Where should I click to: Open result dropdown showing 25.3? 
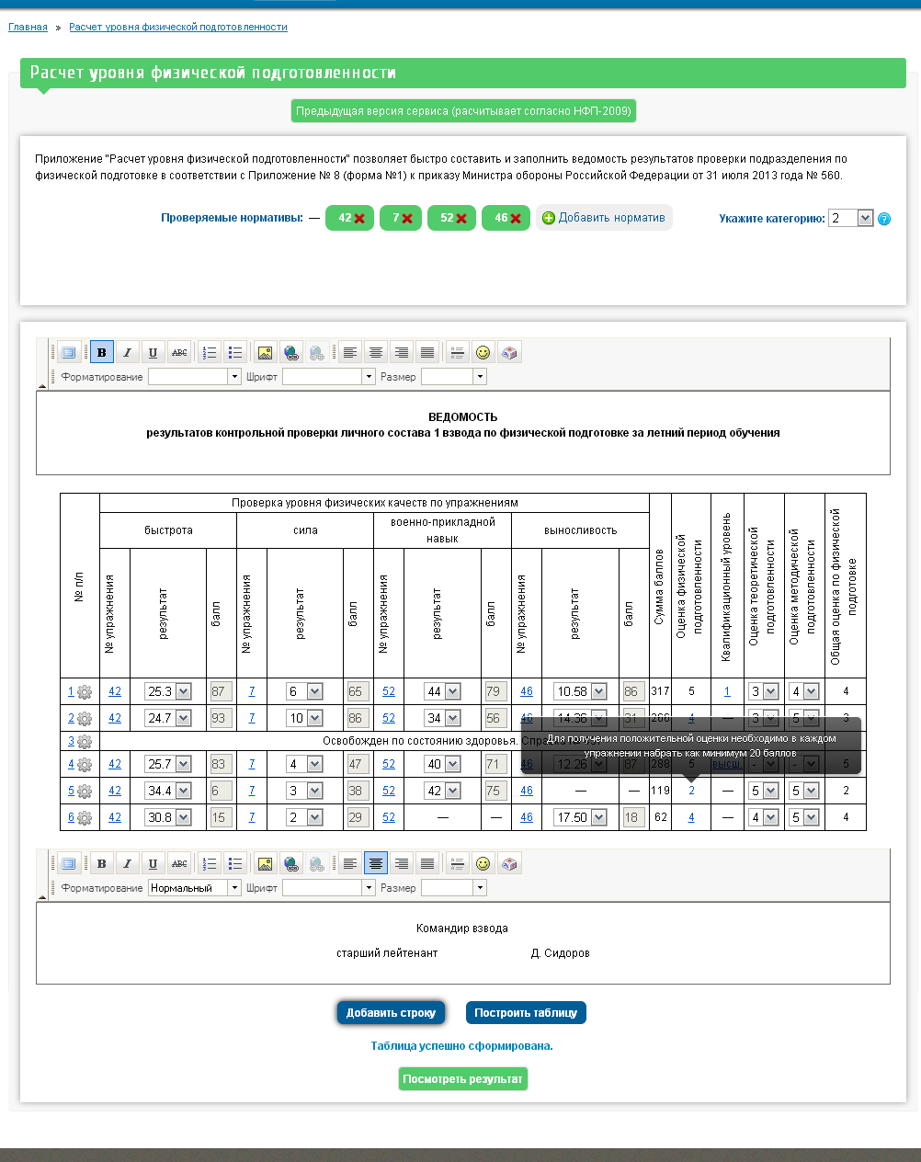pos(168,691)
